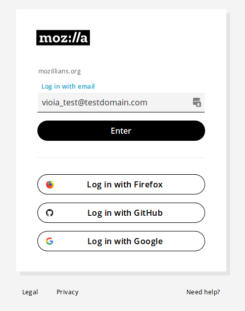The height and width of the screenshot is (311, 245).
Task: Choose Log in with GitHub
Action: pyautogui.click(x=121, y=213)
